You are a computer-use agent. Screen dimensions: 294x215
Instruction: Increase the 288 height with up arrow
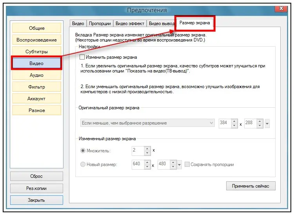[260, 121]
